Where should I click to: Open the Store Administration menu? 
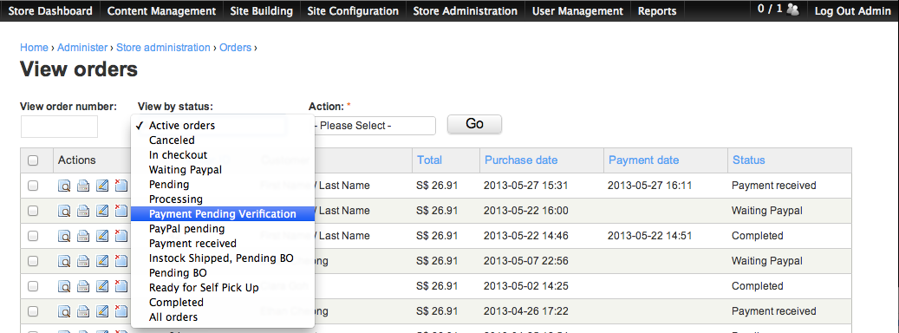(465, 11)
